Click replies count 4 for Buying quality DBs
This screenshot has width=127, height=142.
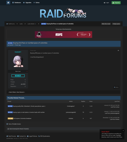pyautogui.click(x=83, y=106)
